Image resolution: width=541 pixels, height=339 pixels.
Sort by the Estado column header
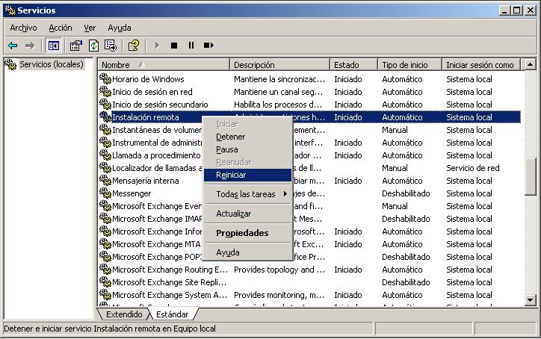click(353, 65)
